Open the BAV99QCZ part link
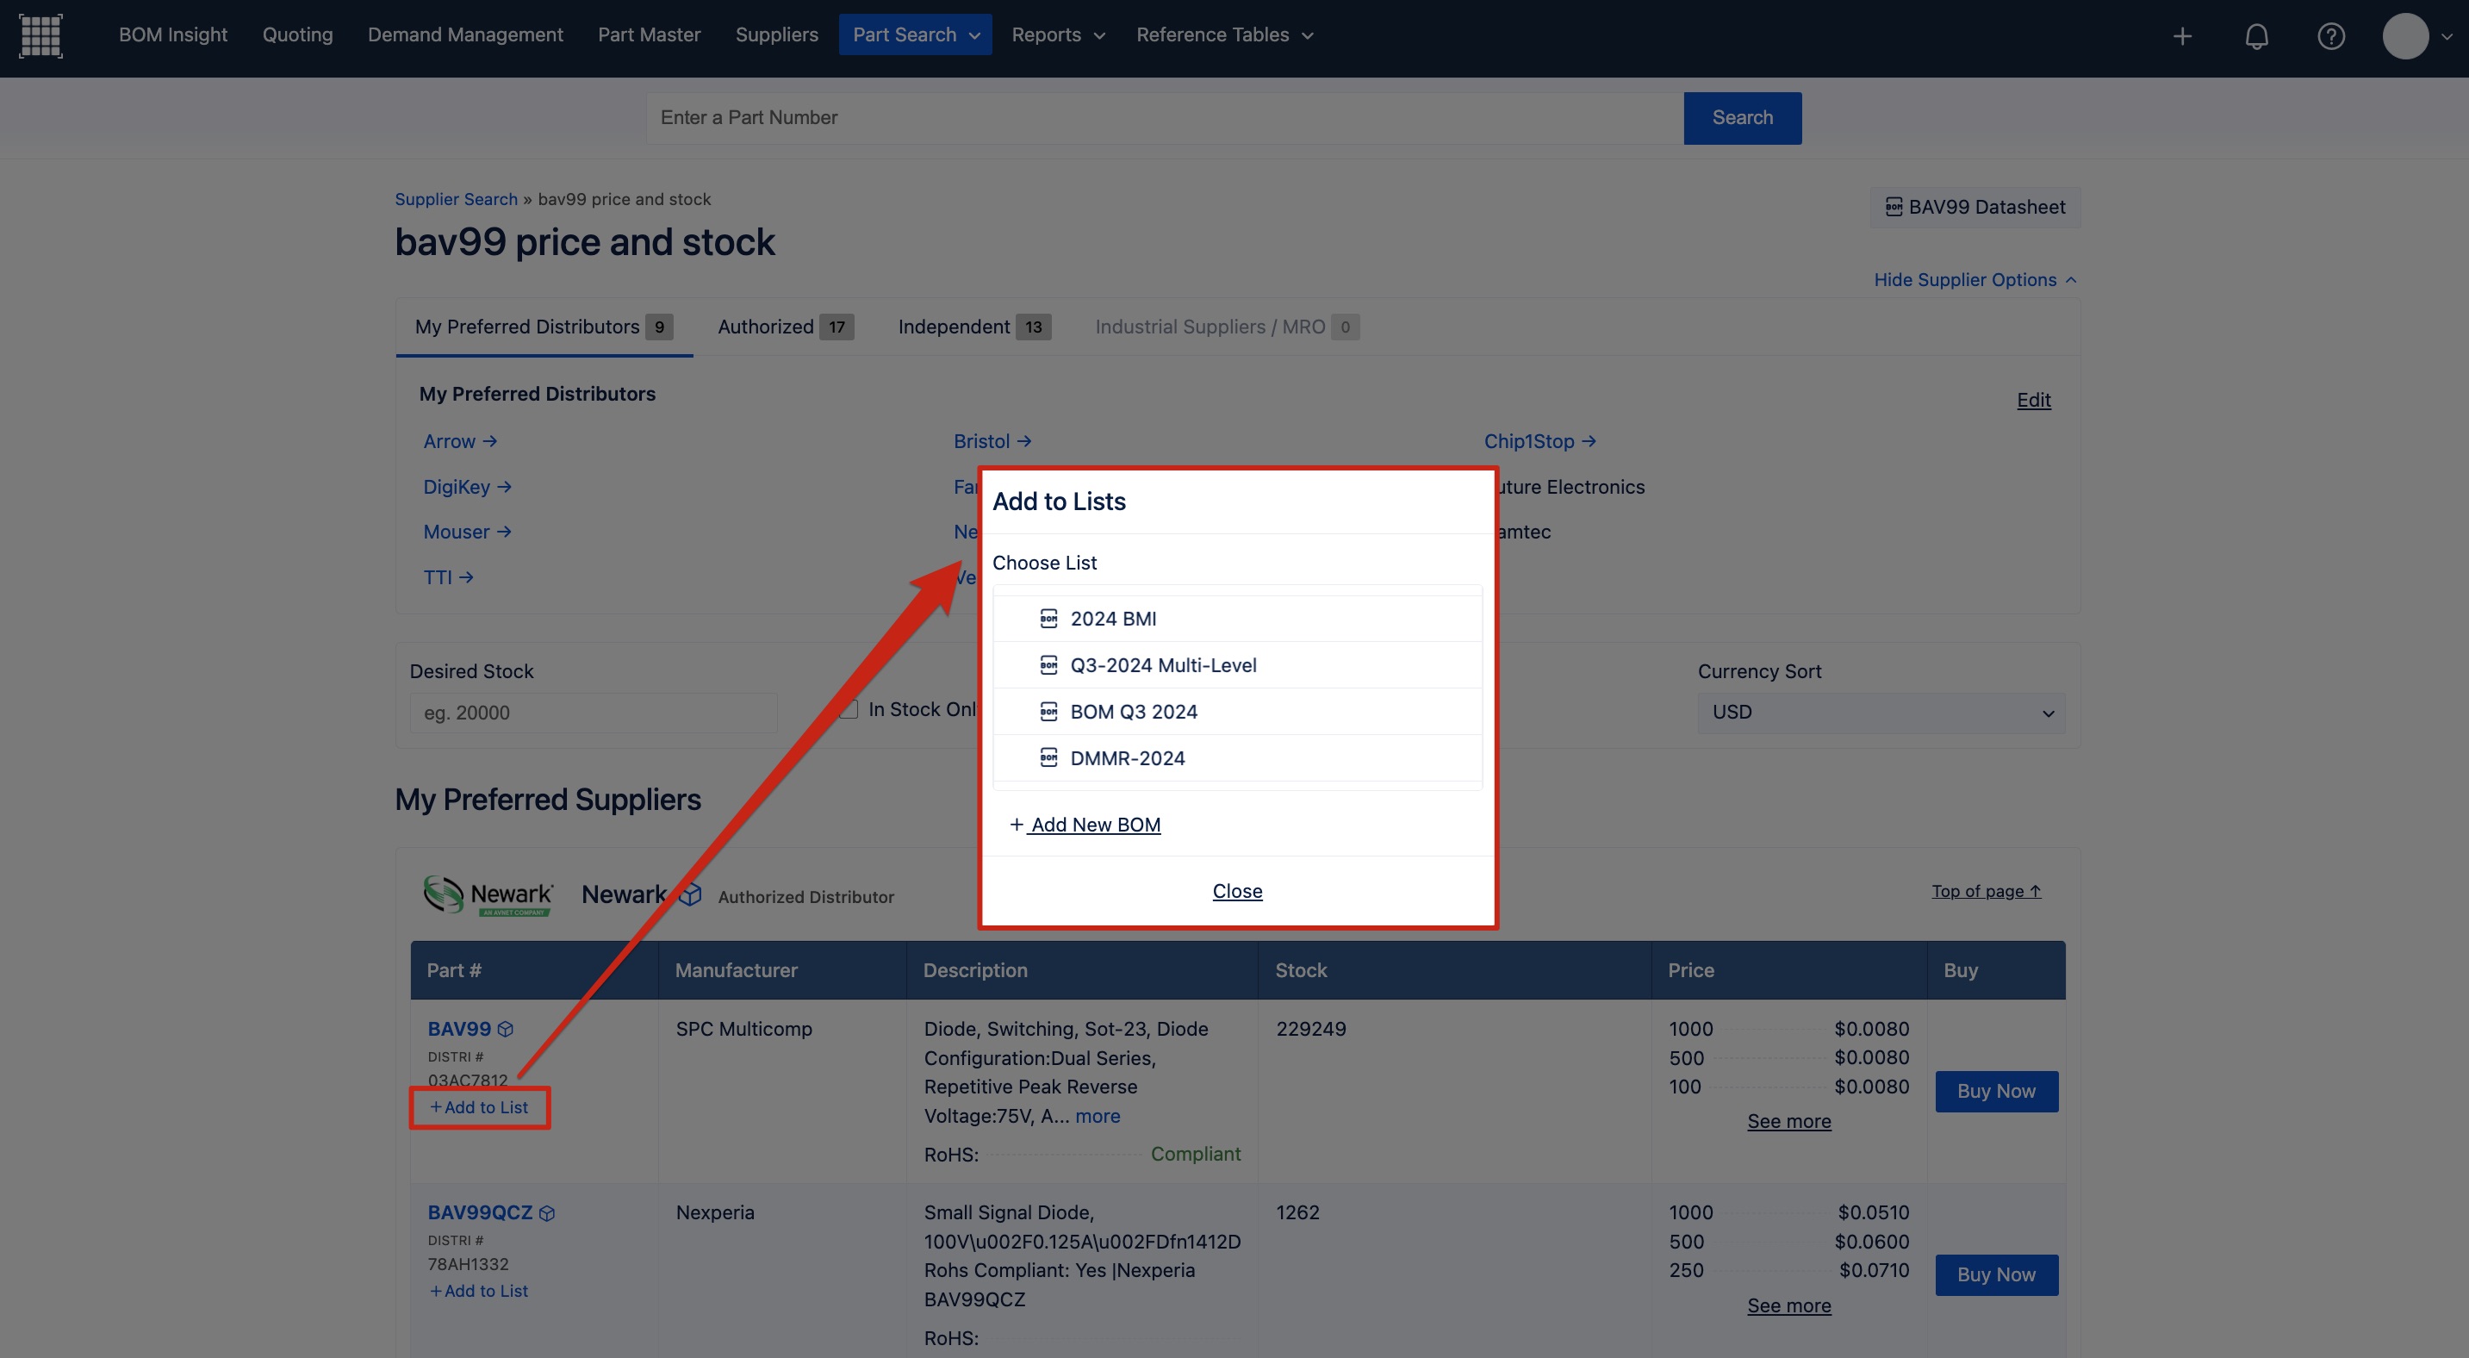 click(x=479, y=1212)
